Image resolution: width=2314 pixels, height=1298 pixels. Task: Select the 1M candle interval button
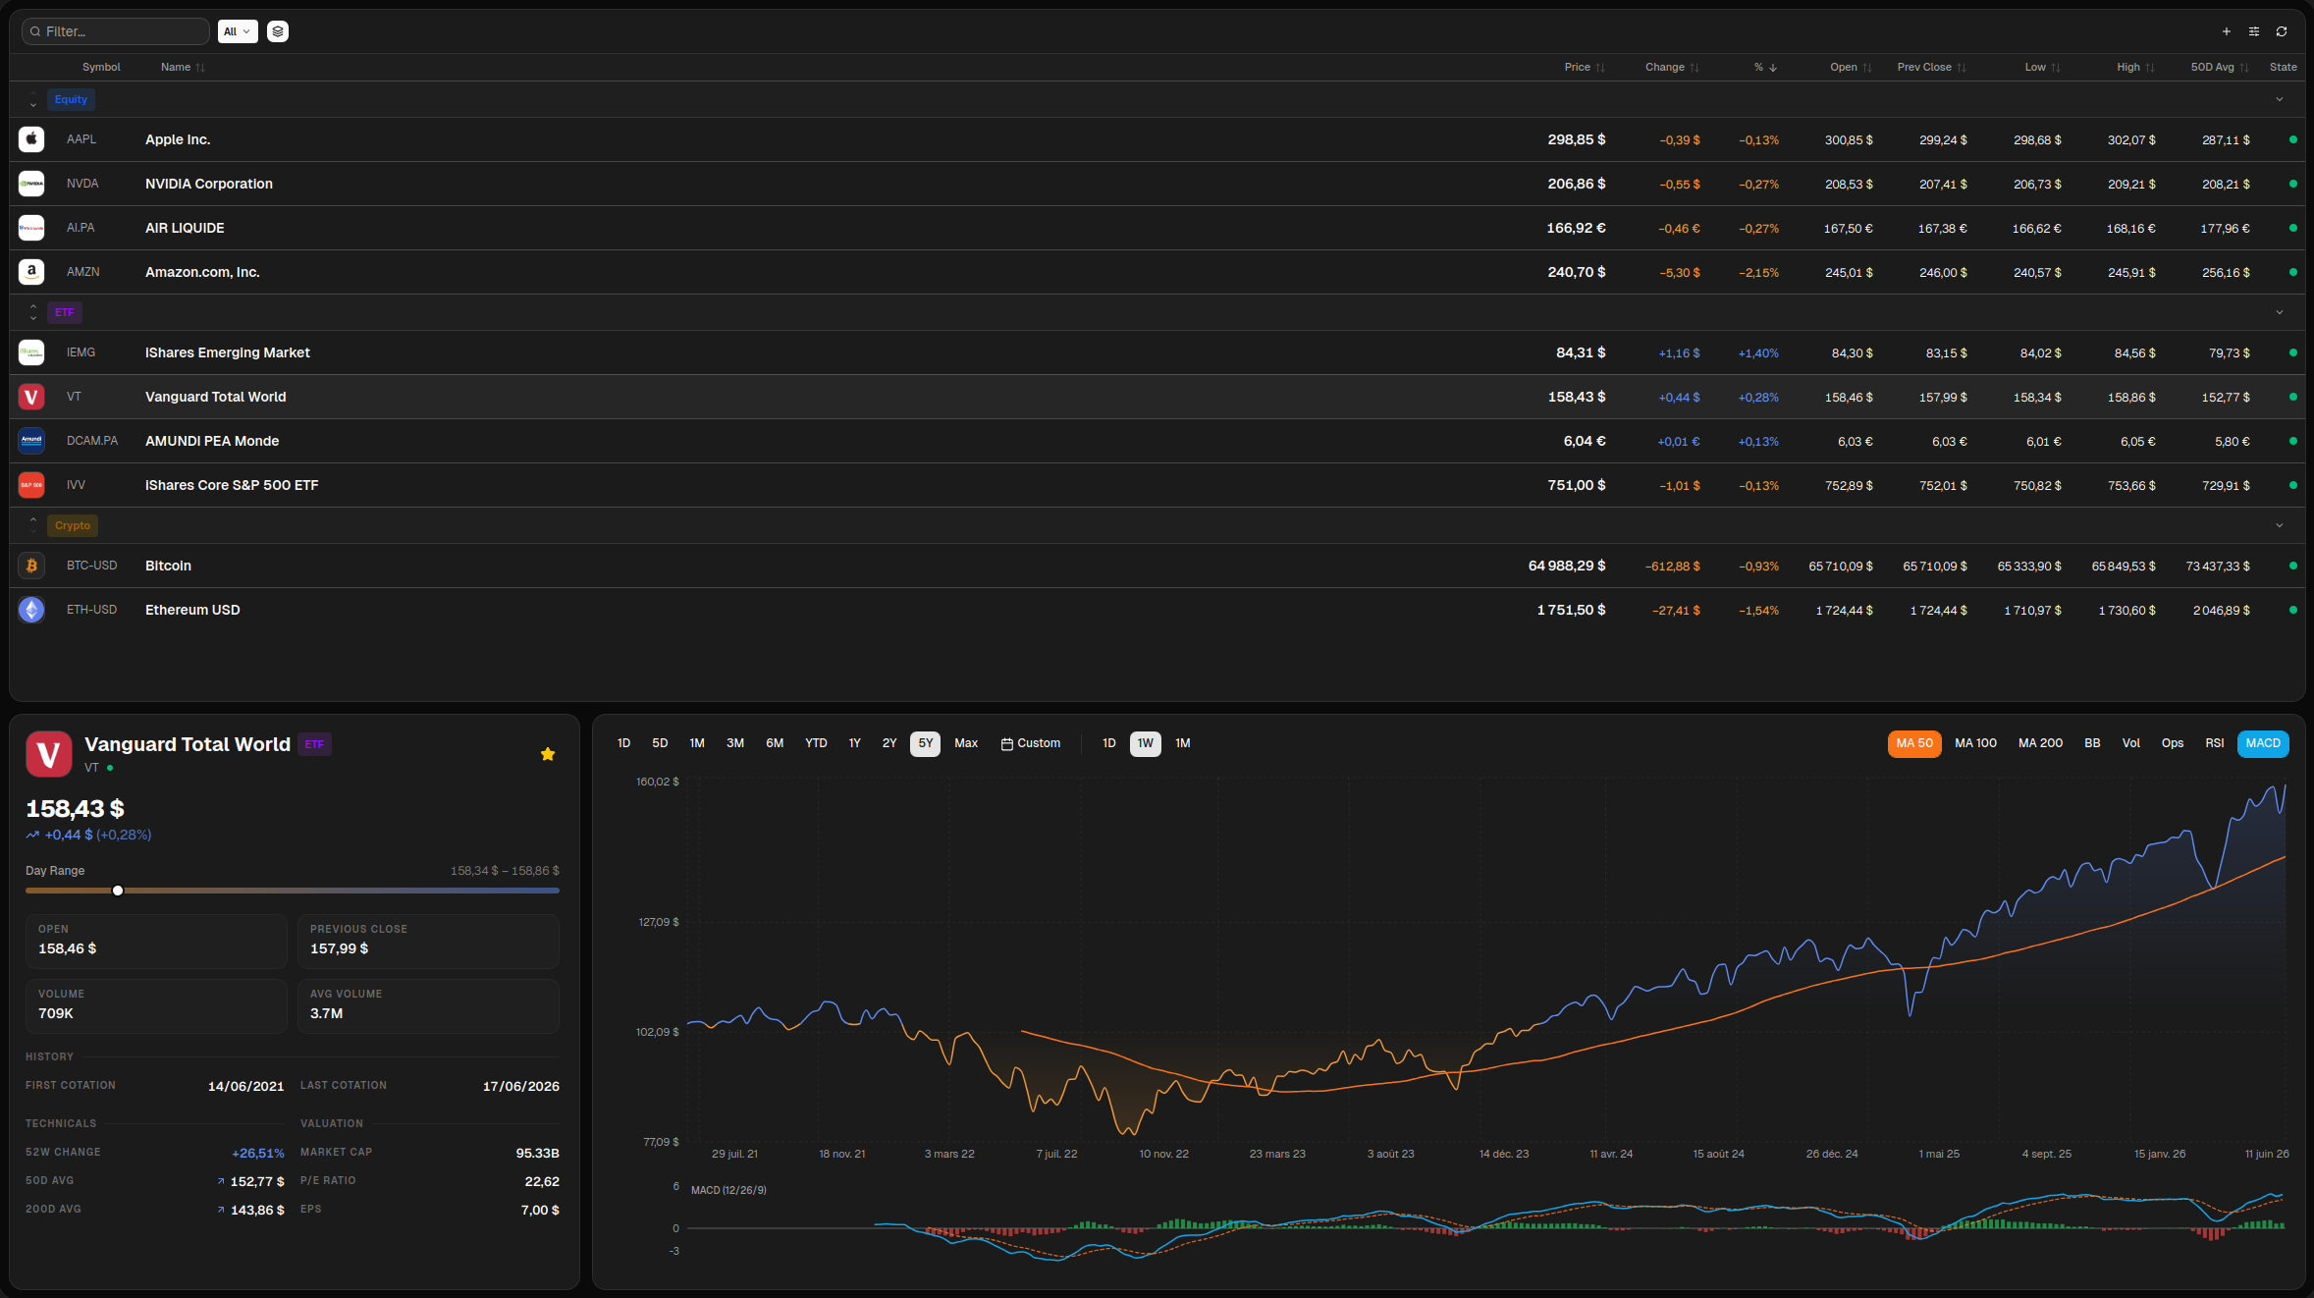click(x=1182, y=744)
